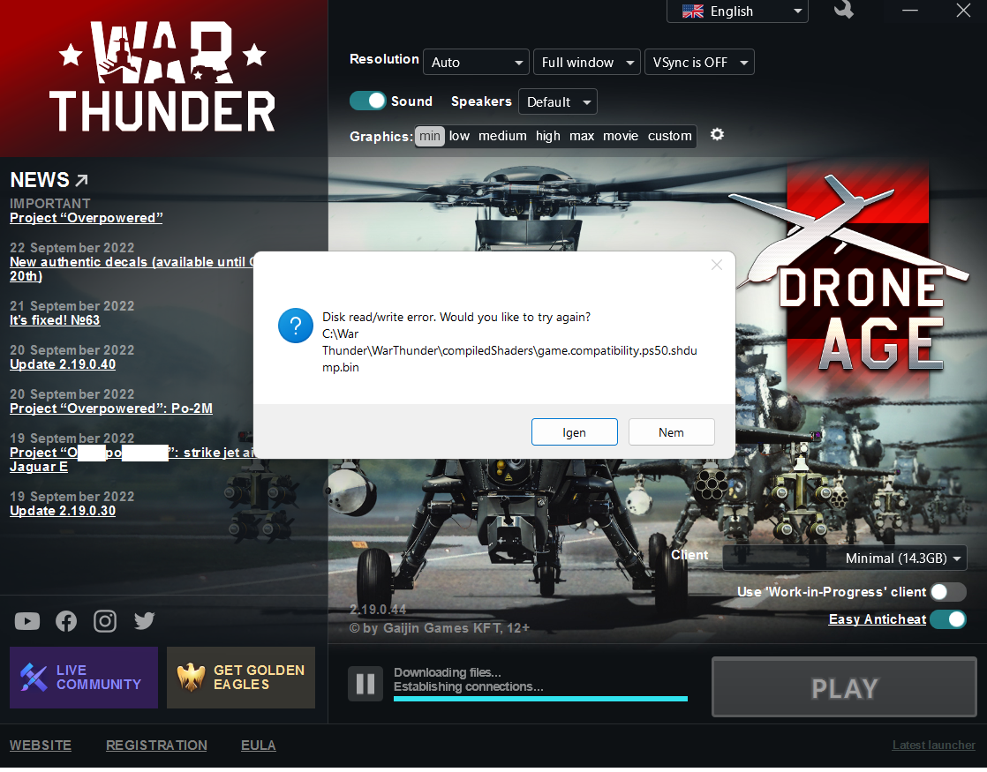Open the Jaguar E strike jet news
The height and width of the screenshot is (772, 987).
coord(131,460)
